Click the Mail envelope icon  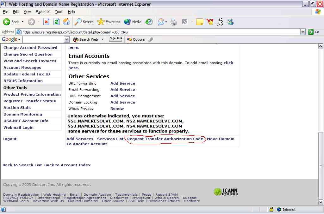161,22
